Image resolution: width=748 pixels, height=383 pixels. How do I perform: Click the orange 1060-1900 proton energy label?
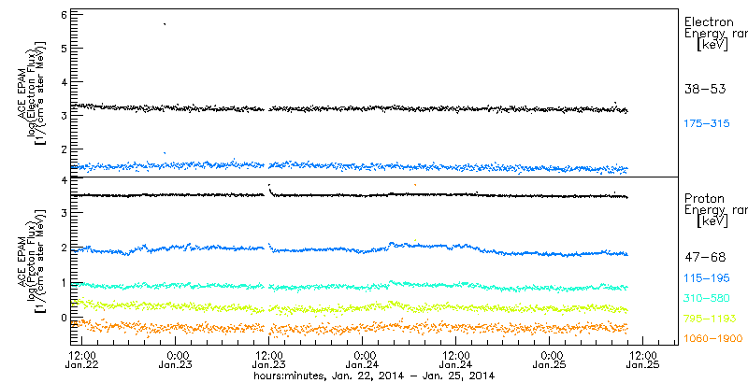(713, 339)
